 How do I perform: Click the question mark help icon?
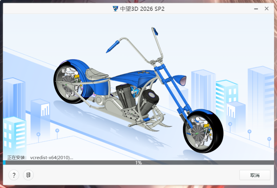(x=14, y=175)
